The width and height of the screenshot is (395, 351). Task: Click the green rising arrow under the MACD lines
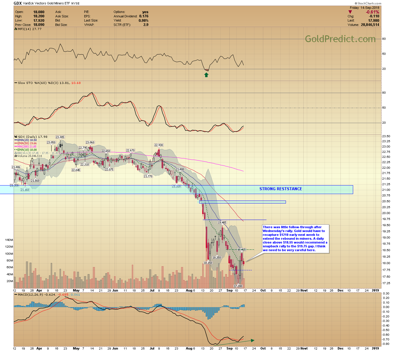pos(234,342)
